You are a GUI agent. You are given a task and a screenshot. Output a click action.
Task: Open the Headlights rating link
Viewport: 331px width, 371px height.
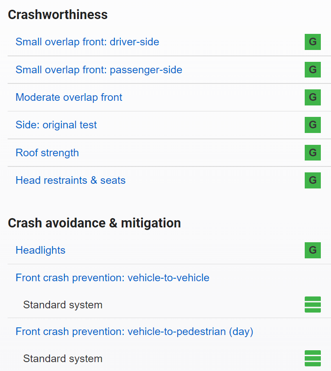[x=40, y=250]
